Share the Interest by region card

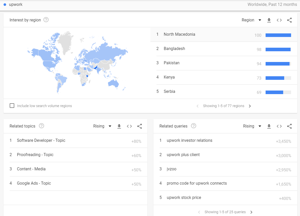tap(289, 20)
